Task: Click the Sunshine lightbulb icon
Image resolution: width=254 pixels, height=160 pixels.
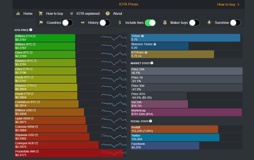Action: pyautogui.click(x=209, y=23)
